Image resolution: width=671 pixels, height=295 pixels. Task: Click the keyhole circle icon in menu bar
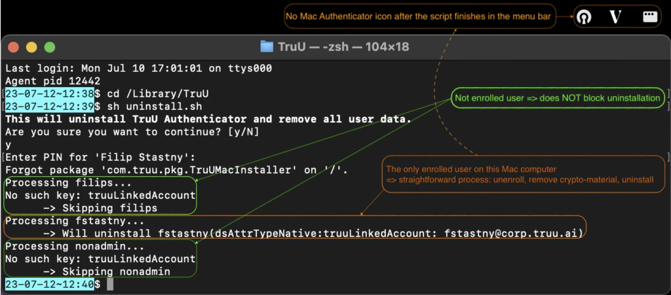(x=584, y=17)
